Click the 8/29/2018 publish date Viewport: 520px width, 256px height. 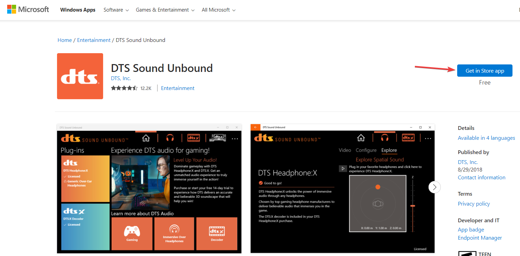coord(470,169)
